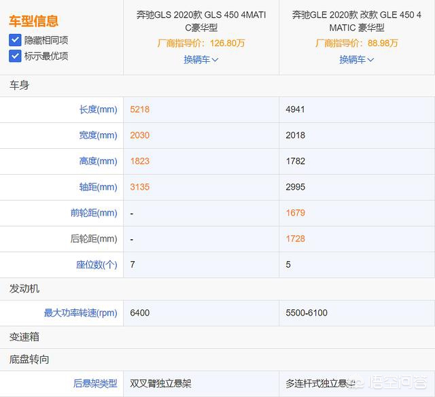Viewport: 435px width, 397px height.
Task: Click the 后轮距(mm) row label
Action: coord(94,239)
